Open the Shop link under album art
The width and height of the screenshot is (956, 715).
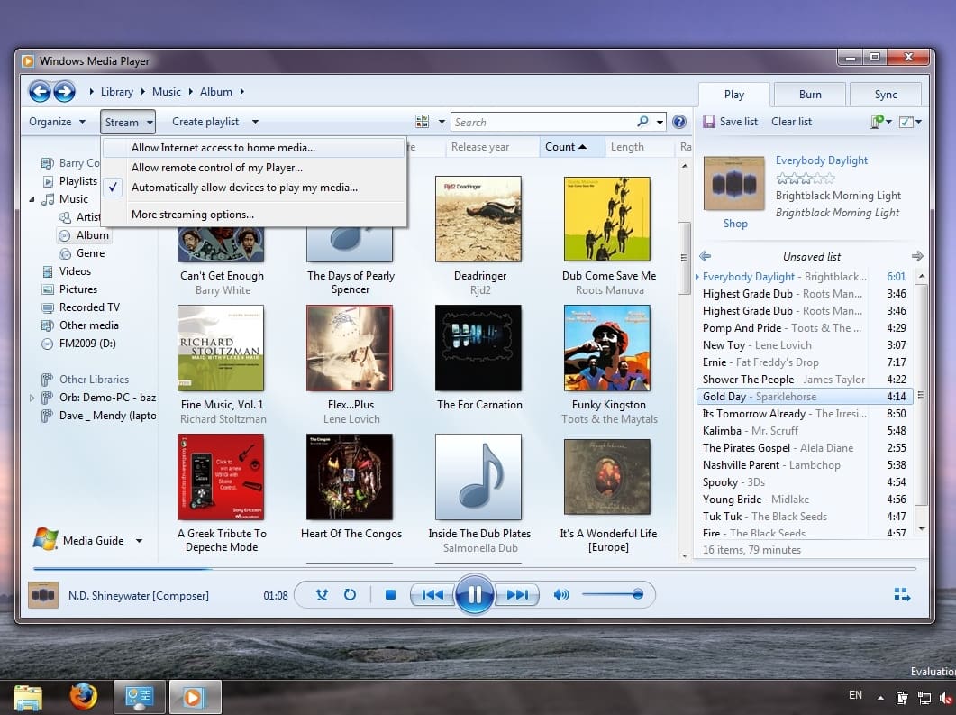click(x=735, y=224)
